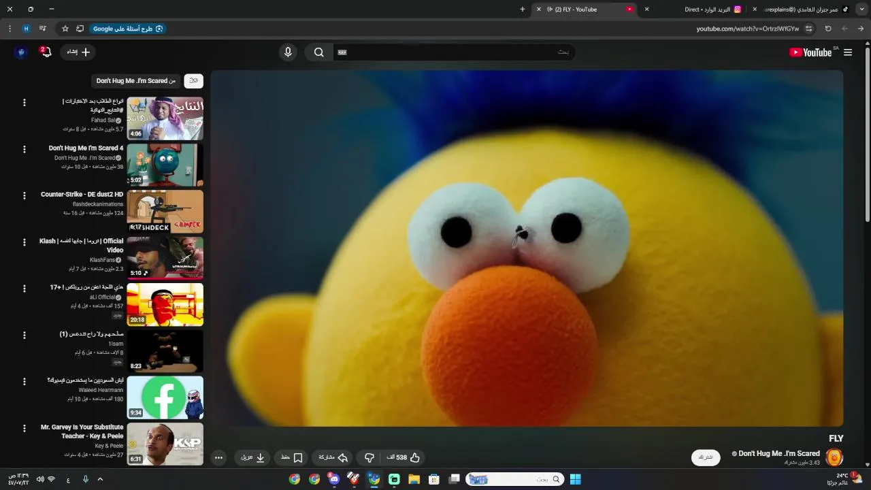Click the flashdeckanimations channel name
The image size is (871, 490).
click(x=98, y=204)
